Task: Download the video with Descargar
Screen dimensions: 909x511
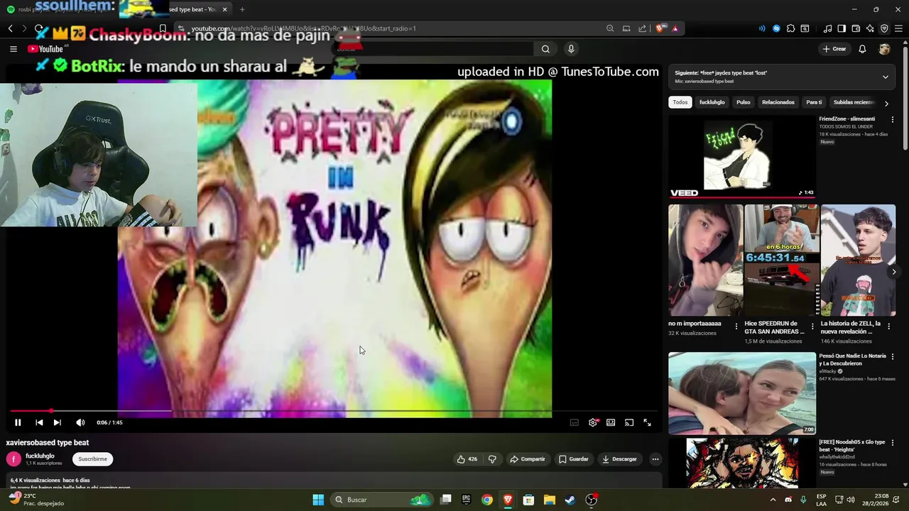Action: (x=619, y=459)
